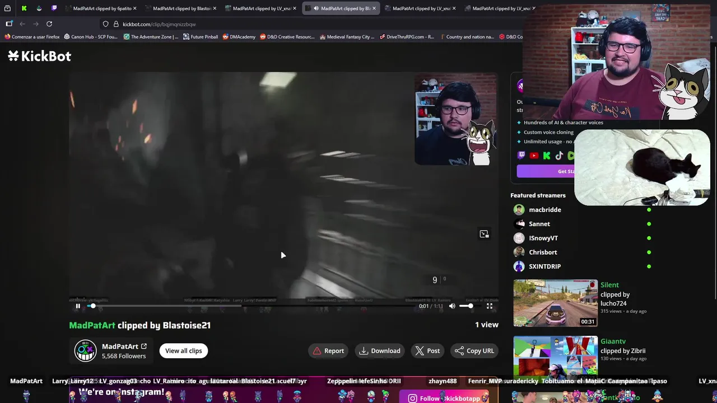Viewport: 717px width, 403px height.
Task: Open the DriveThruRPG.com bookmark
Action: [x=407, y=37]
